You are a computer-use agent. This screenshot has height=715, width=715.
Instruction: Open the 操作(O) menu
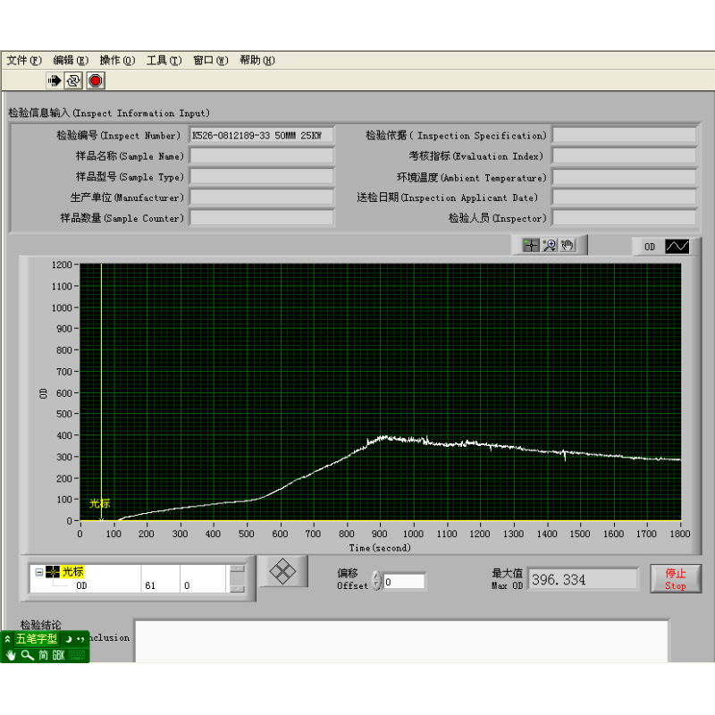tap(117, 60)
